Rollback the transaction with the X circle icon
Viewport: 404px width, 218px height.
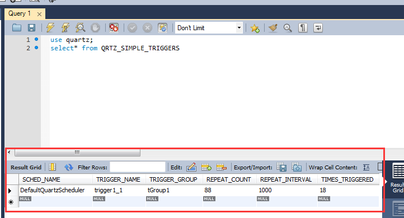pyautogui.click(x=147, y=27)
